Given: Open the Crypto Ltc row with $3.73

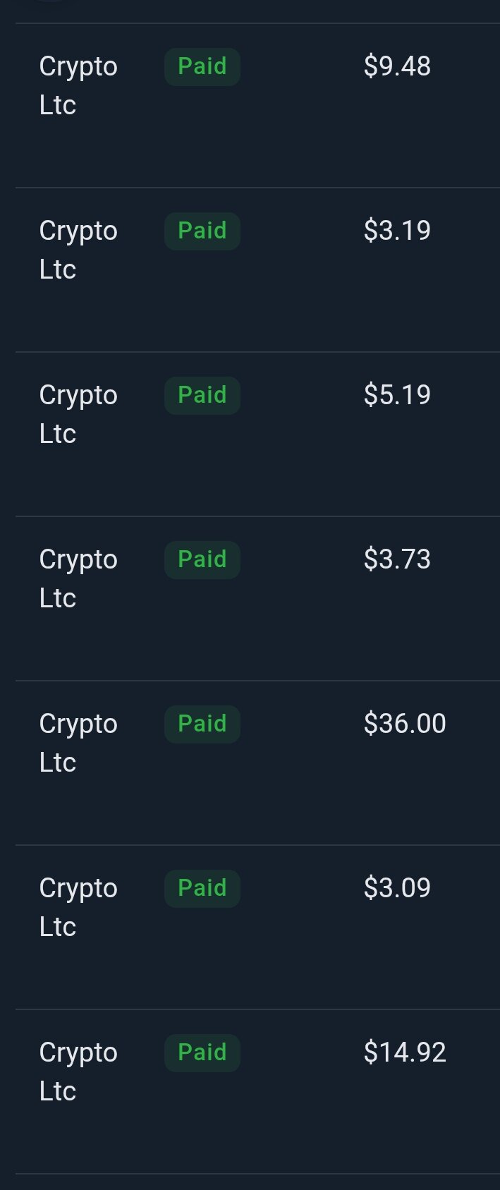Looking at the screenshot, I should coord(257,599).
